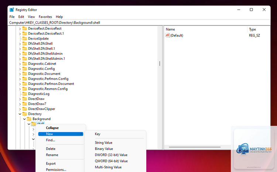Expand the DeviceRect.DeviceRect key
Viewport: 277px width, 172px height.
tap(20, 29)
